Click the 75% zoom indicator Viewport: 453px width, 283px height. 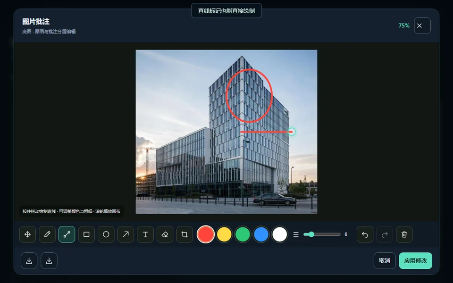[x=404, y=25]
